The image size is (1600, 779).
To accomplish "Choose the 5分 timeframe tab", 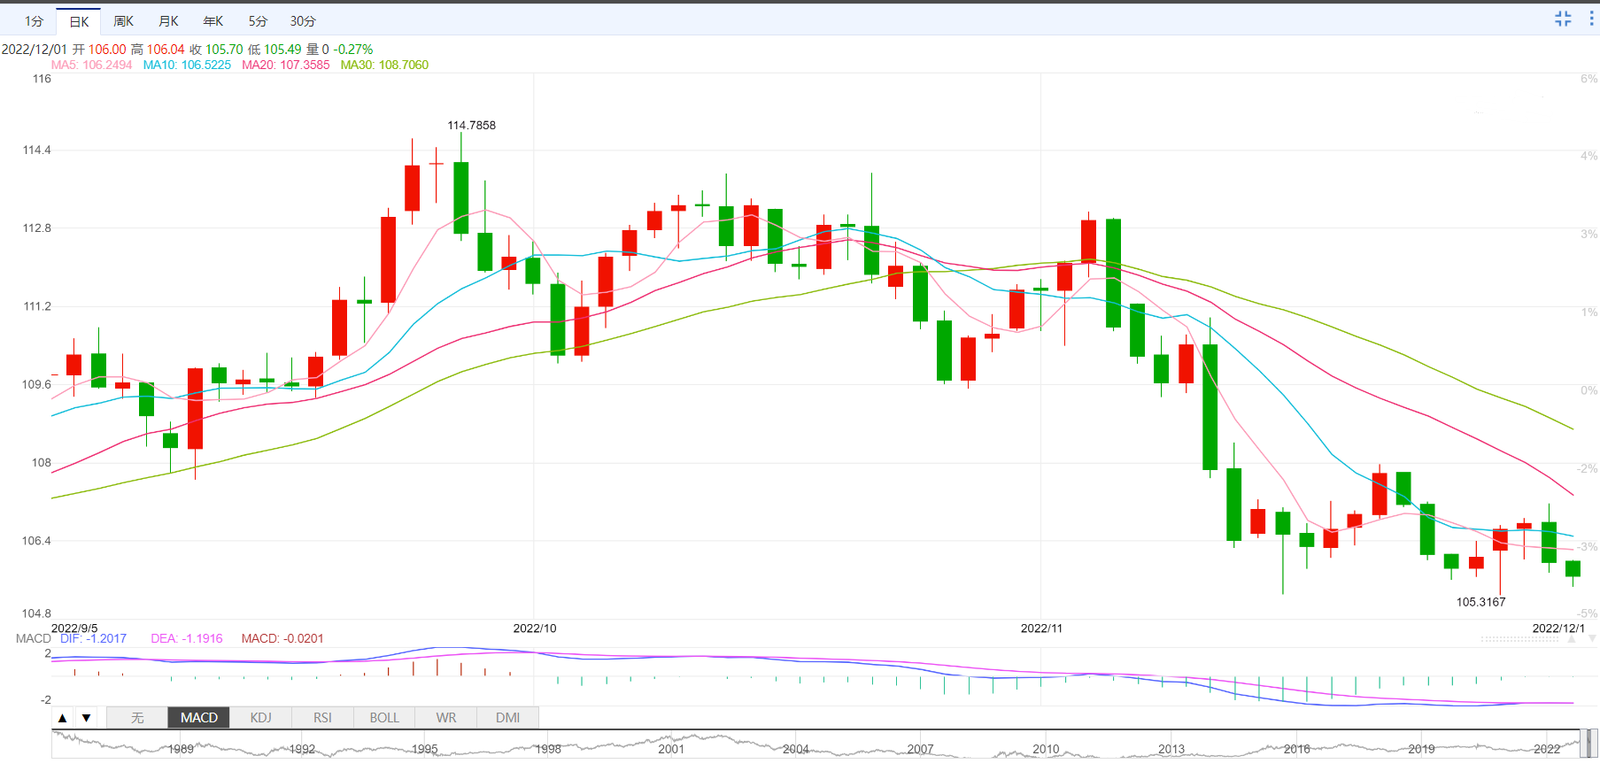I will pyautogui.click(x=258, y=21).
